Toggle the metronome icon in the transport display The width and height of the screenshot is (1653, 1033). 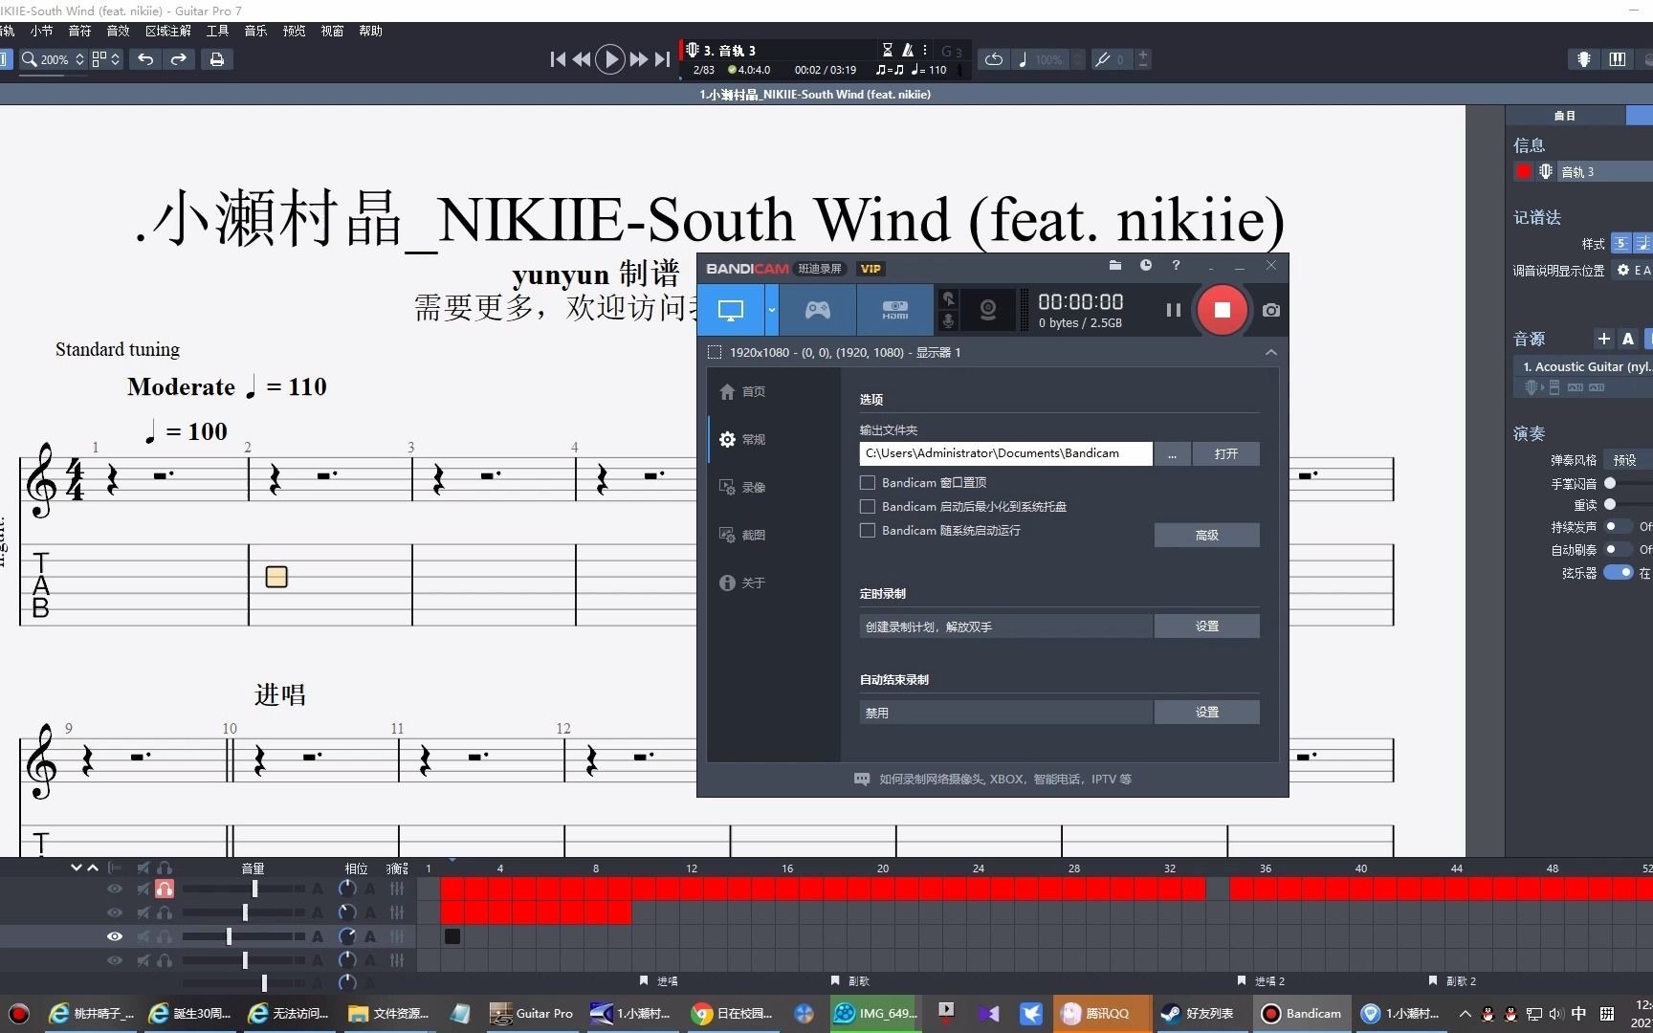(x=908, y=50)
